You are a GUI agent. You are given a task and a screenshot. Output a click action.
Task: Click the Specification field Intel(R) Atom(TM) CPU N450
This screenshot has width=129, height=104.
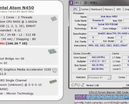(108, 34)
